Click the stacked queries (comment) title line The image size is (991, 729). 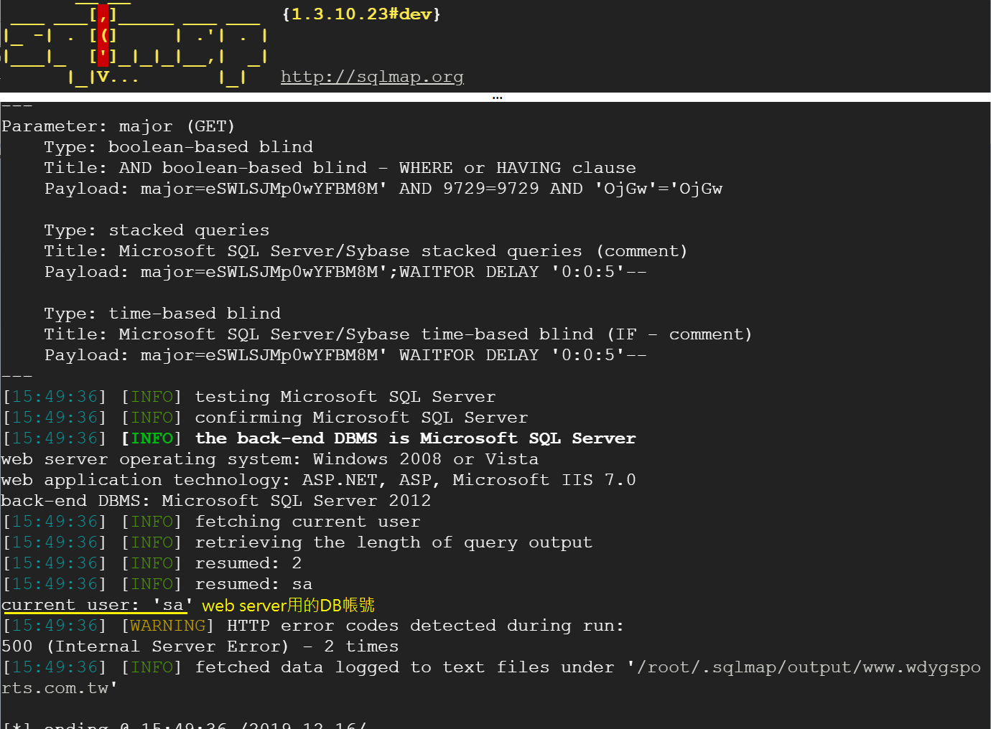[x=366, y=251]
